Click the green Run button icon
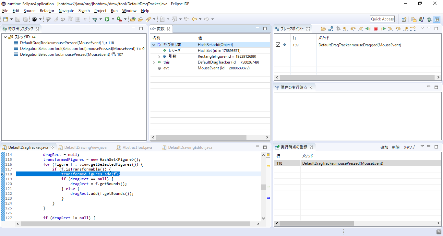This screenshot has width=443, height=236. click(x=107, y=19)
